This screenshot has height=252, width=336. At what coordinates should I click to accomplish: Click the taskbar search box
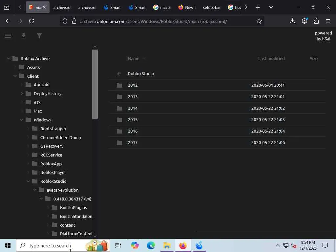point(63,245)
